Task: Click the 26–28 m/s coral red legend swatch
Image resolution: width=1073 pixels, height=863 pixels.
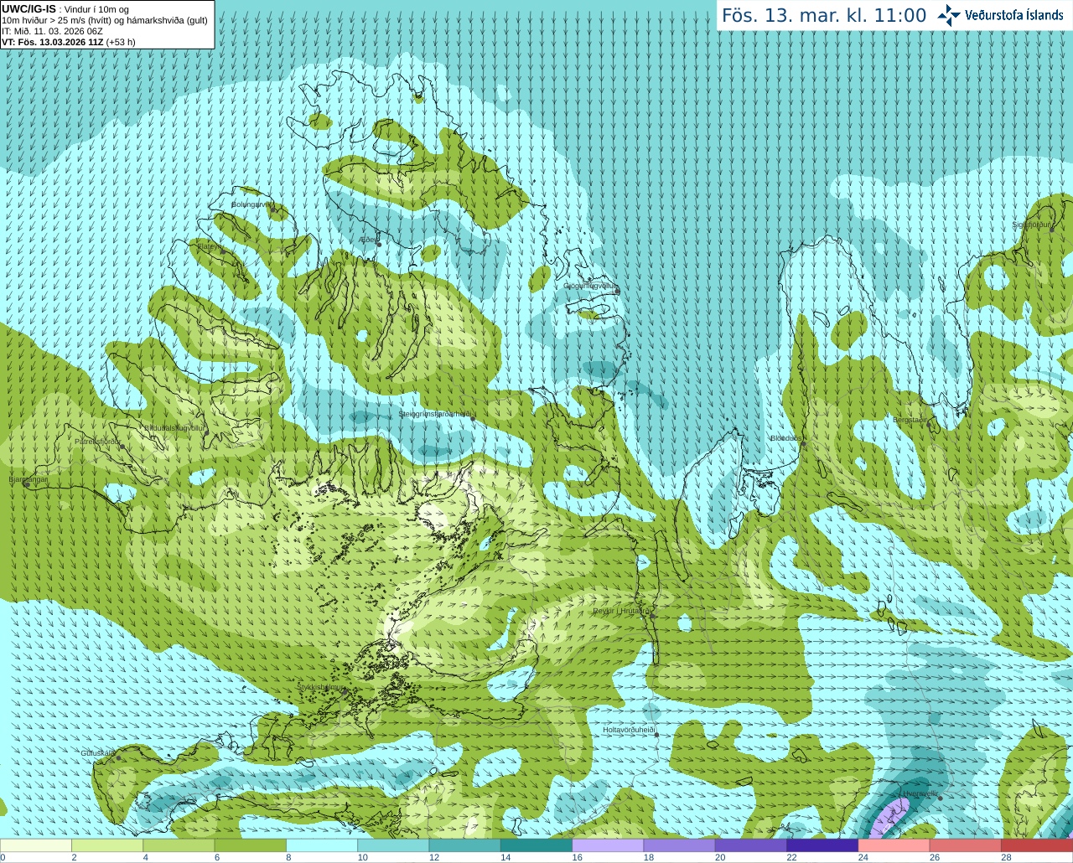Action: [966, 845]
